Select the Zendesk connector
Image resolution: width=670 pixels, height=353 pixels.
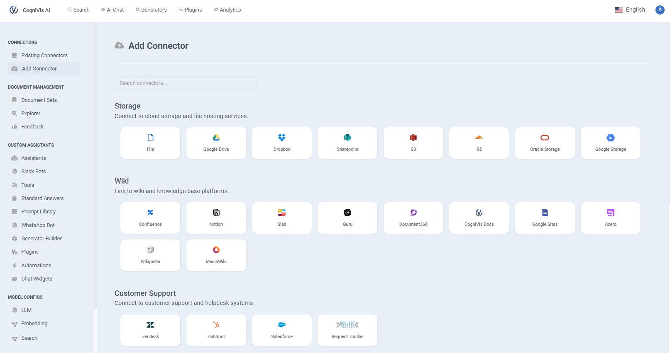[x=150, y=330]
